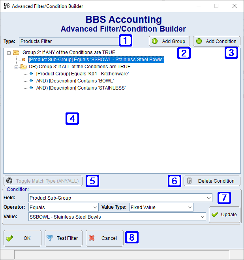Click the application icon in title bar

[x=6, y=6]
